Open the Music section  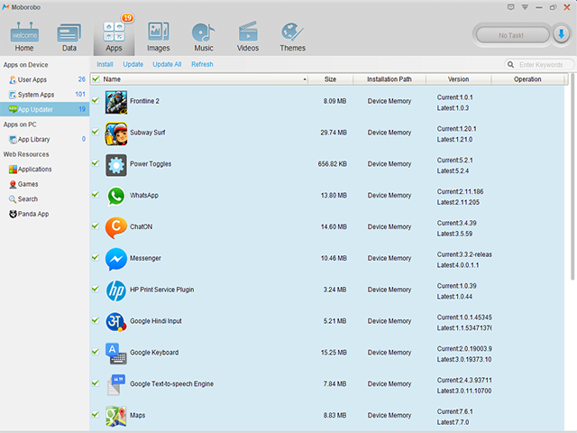204,37
